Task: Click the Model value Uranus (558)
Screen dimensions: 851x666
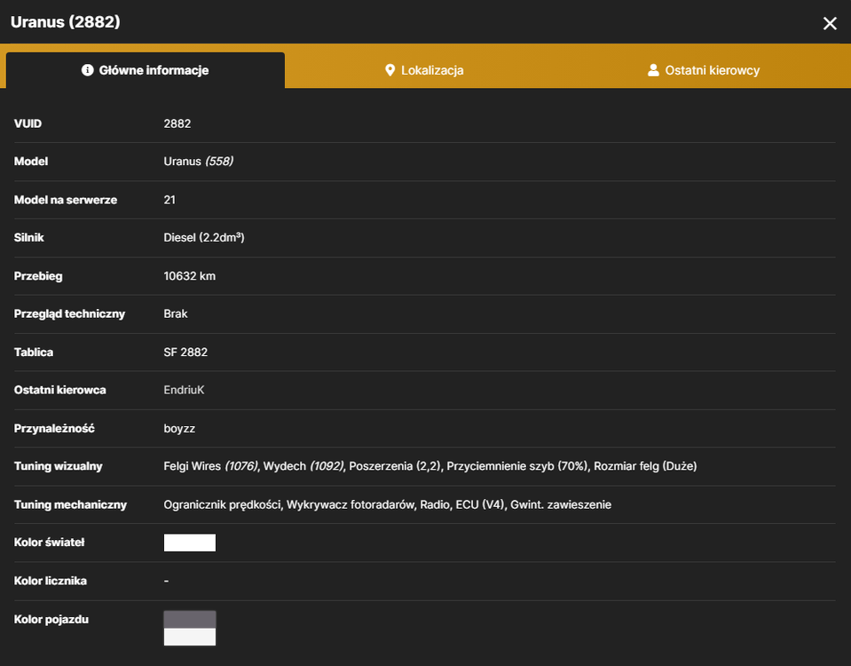Action: (198, 162)
